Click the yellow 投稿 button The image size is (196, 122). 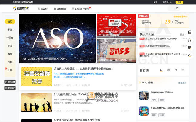tap(179, 2)
